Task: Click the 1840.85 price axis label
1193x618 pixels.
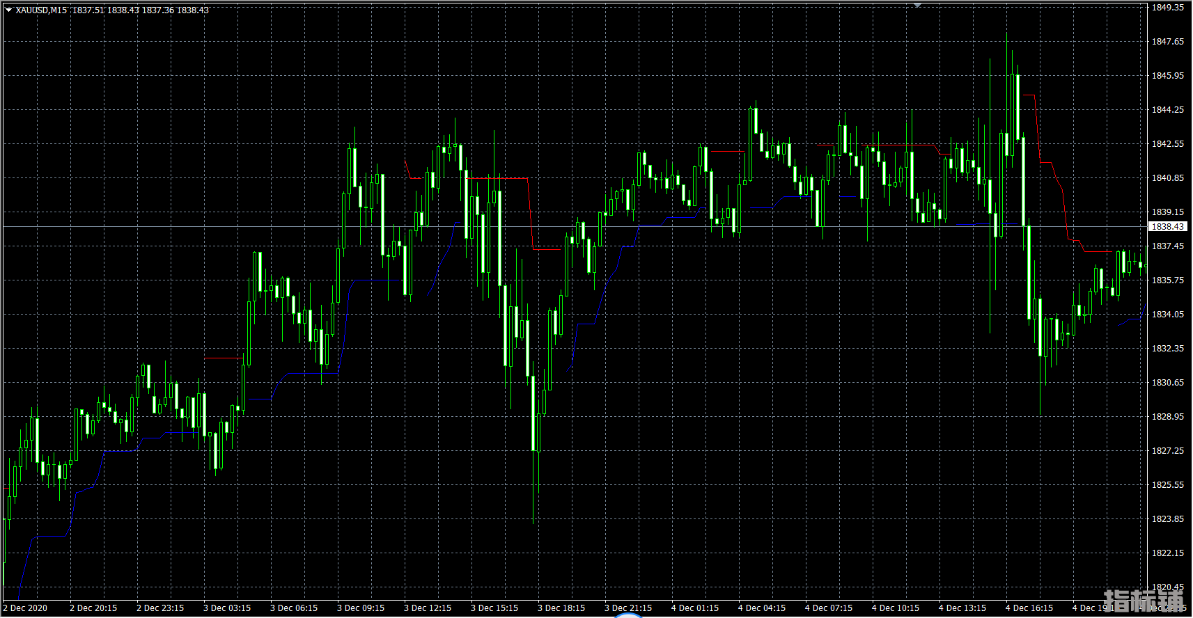Action: tap(1167, 178)
